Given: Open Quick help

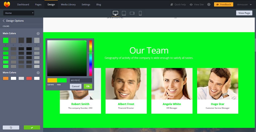Looking at the screenshot, I should pos(178,4).
